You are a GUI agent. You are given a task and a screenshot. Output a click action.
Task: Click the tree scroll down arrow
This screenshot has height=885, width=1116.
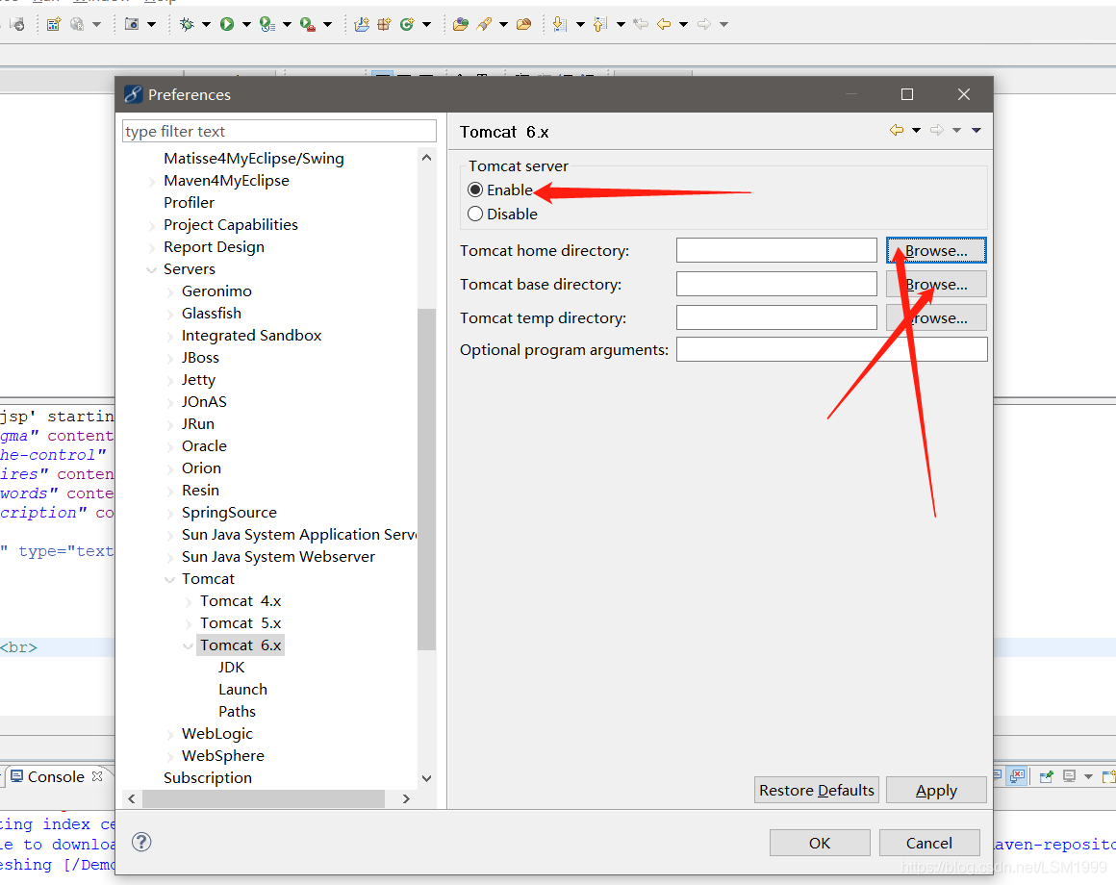coord(426,778)
